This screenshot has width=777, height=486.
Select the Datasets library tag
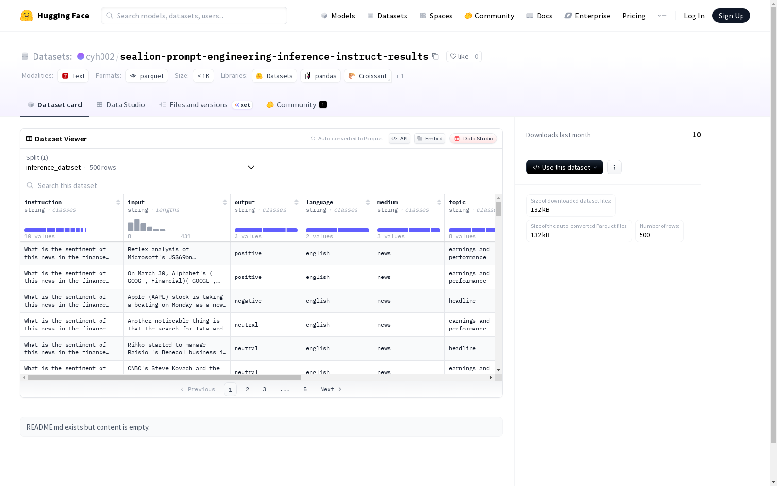(274, 76)
